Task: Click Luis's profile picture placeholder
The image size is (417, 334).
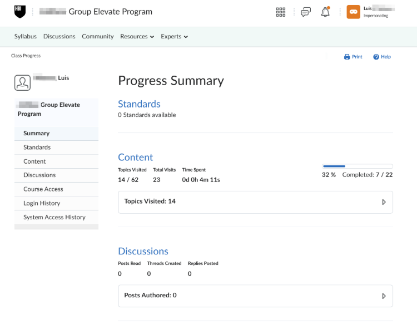Action: pos(23,83)
